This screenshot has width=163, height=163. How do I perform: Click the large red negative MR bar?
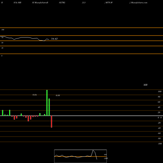[52, 122]
